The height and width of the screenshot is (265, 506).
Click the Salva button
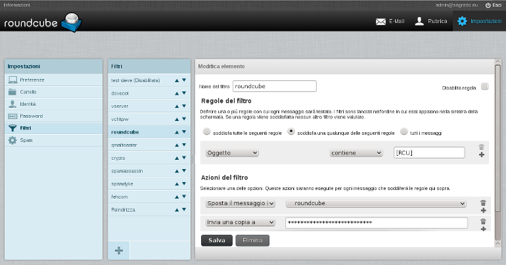[x=217, y=240]
